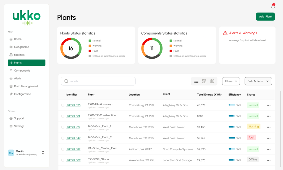The height and width of the screenshot is (170, 283).
Task: Open the UKKOPL001 identifier link
Action: (x=73, y=116)
